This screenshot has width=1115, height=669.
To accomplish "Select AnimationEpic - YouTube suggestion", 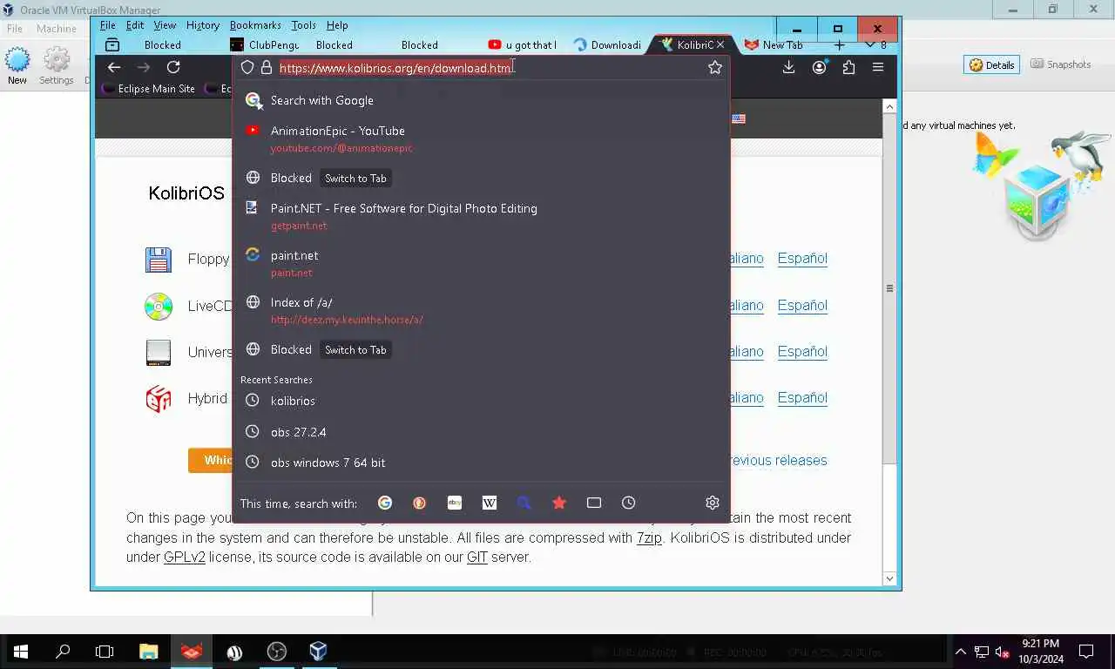I will 481,139.
